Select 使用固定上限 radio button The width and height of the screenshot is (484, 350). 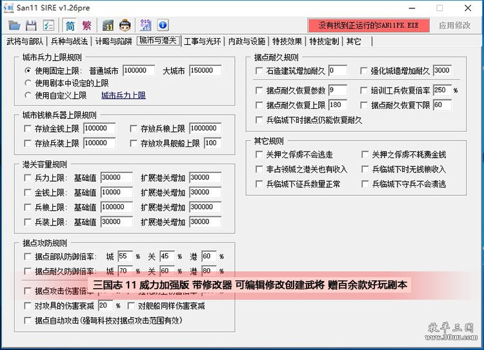click(28, 71)
